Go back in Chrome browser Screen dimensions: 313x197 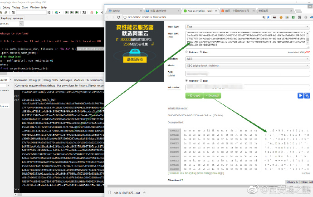[108, 17]
